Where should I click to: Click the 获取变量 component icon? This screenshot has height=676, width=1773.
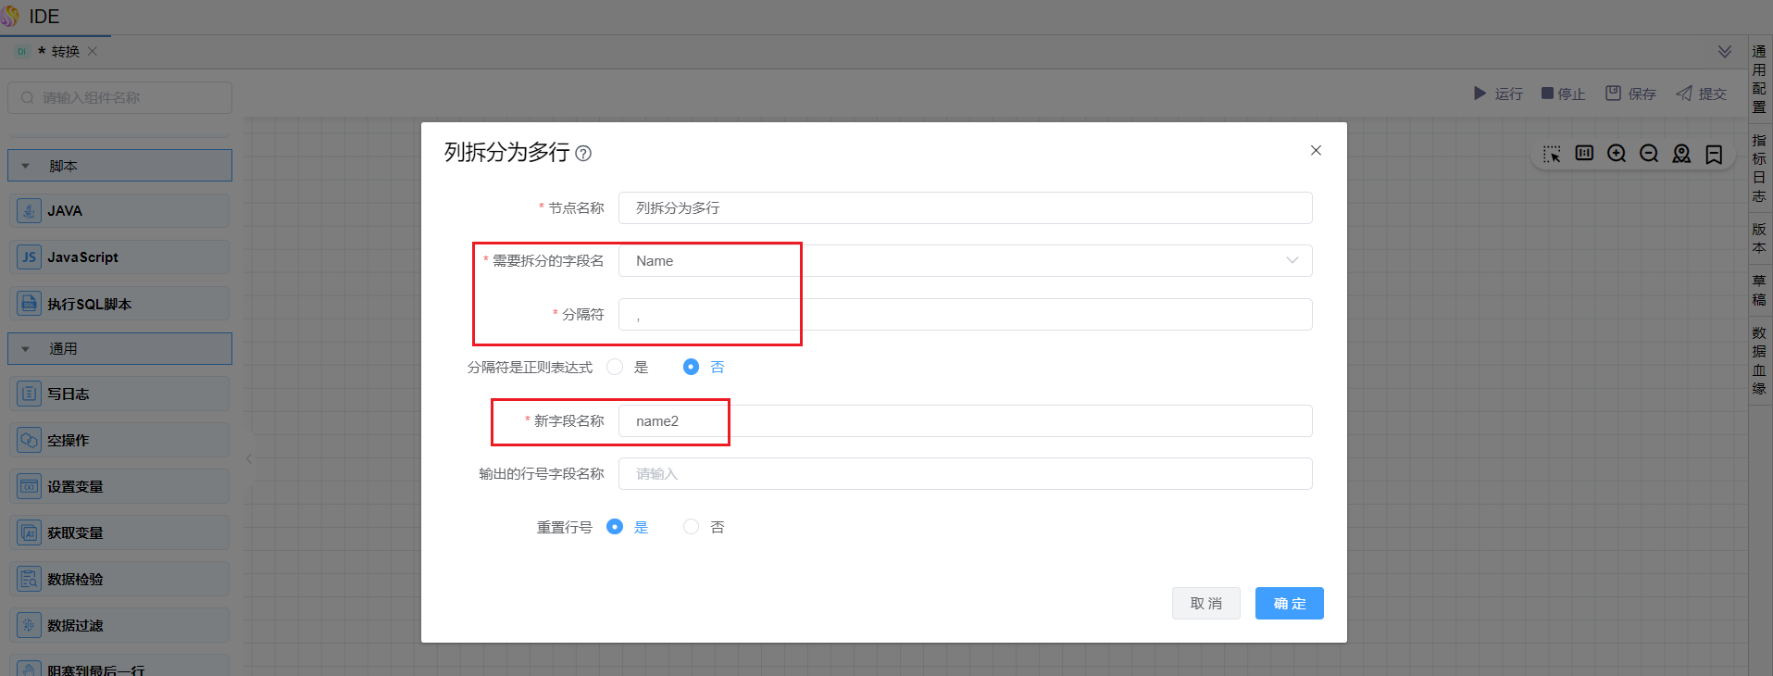pyautogui.click(x=30, y=532)
